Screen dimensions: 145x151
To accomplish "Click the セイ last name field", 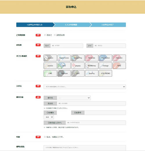I will (x=67, y=46).
